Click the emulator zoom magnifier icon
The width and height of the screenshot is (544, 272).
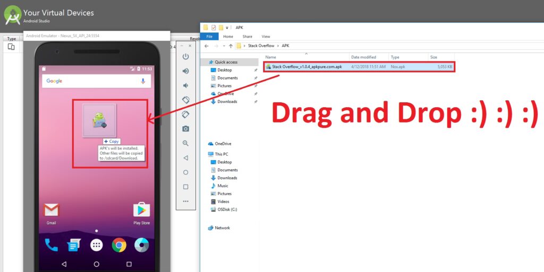point(185,143)
